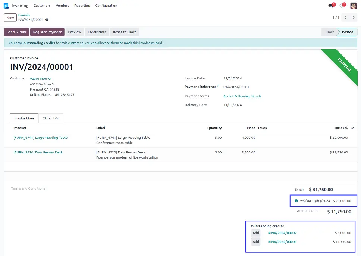
Task: Select the Draft status stage
Action: (329, 32)
